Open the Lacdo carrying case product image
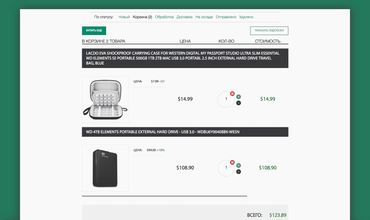The width and height of the screenshot is (370, 220). tap(105, 100)
